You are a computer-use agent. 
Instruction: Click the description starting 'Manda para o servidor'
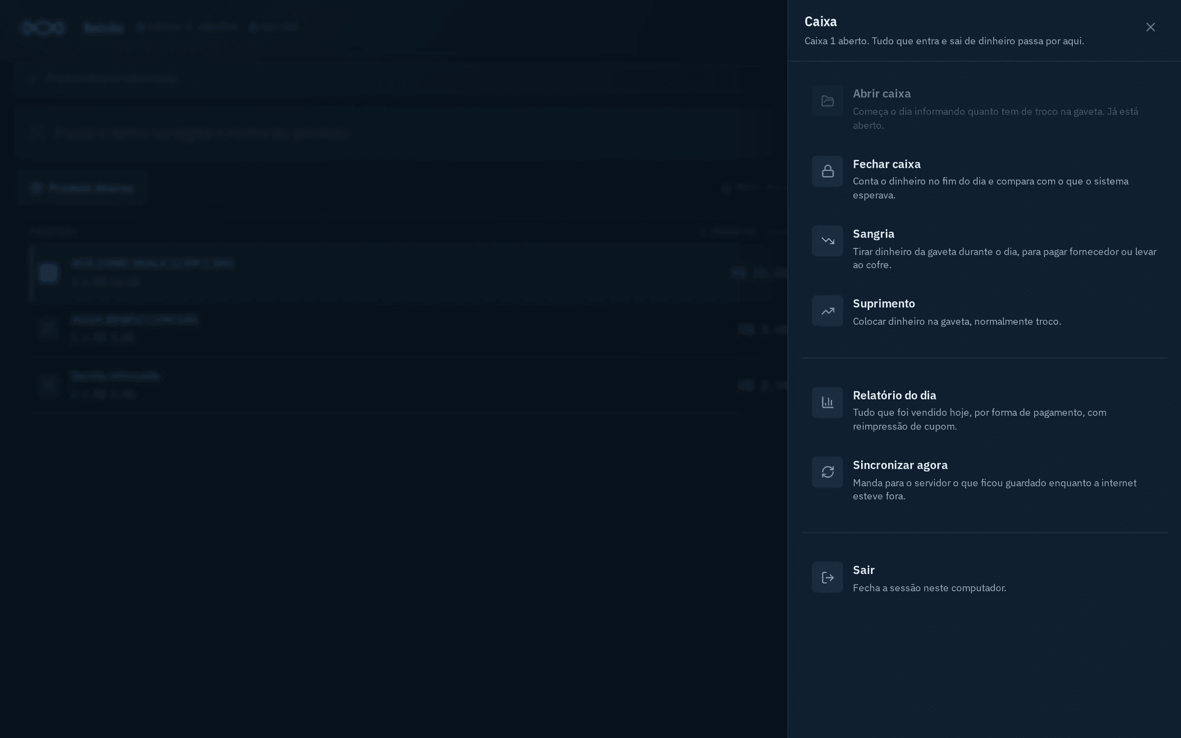(995, 489)
